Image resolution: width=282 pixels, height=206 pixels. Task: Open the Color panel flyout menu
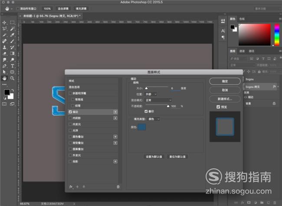click(x=280, y=19)
